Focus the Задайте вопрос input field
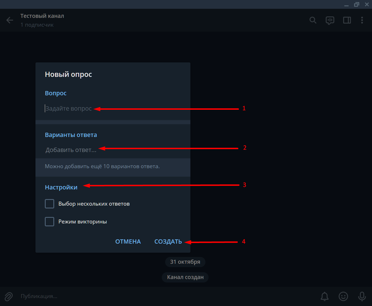The height and width of the screenshot is (306, 372). [x=113, y=108]
